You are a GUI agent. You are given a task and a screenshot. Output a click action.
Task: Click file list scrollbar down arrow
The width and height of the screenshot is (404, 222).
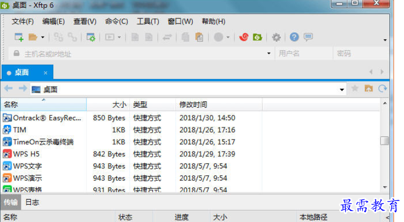[x=385, y=188]
